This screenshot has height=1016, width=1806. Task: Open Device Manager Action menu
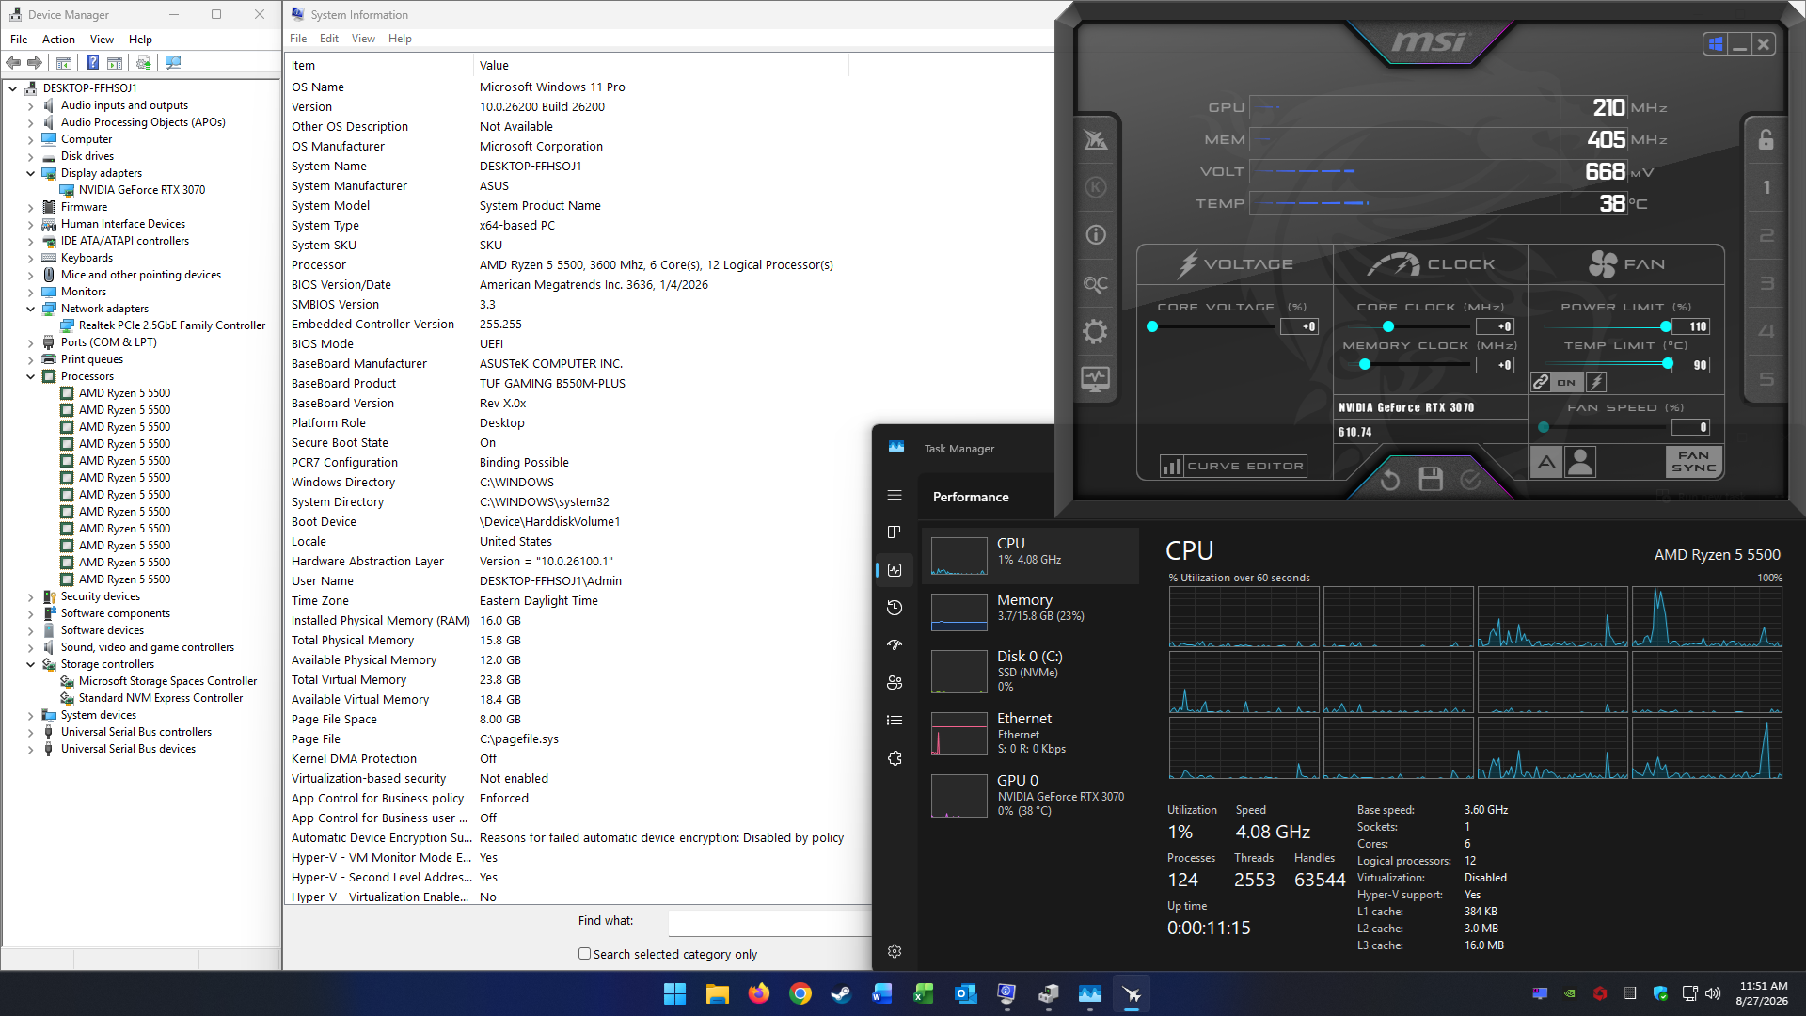pyautogui.click(x=58, y=40)
